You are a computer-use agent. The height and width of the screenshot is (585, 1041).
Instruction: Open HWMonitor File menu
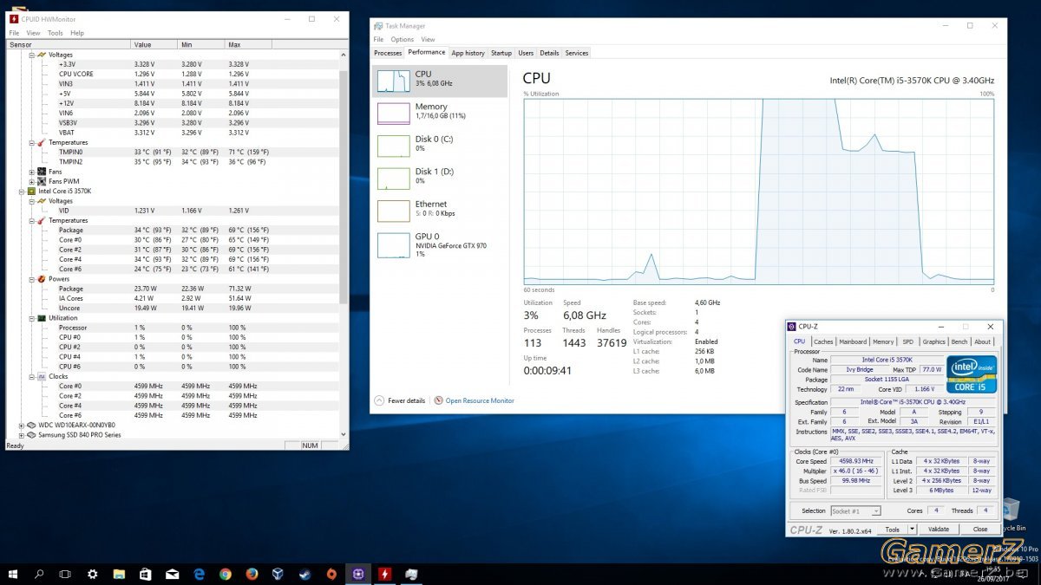(x=14, y=33)
